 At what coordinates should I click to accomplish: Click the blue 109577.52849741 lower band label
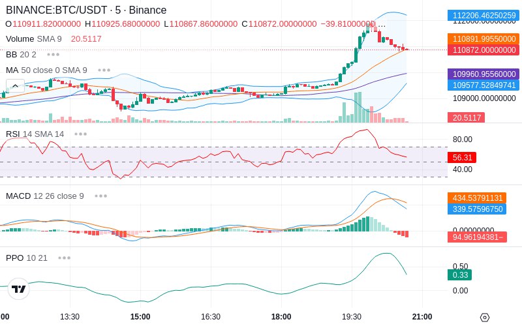pos(484,85)
